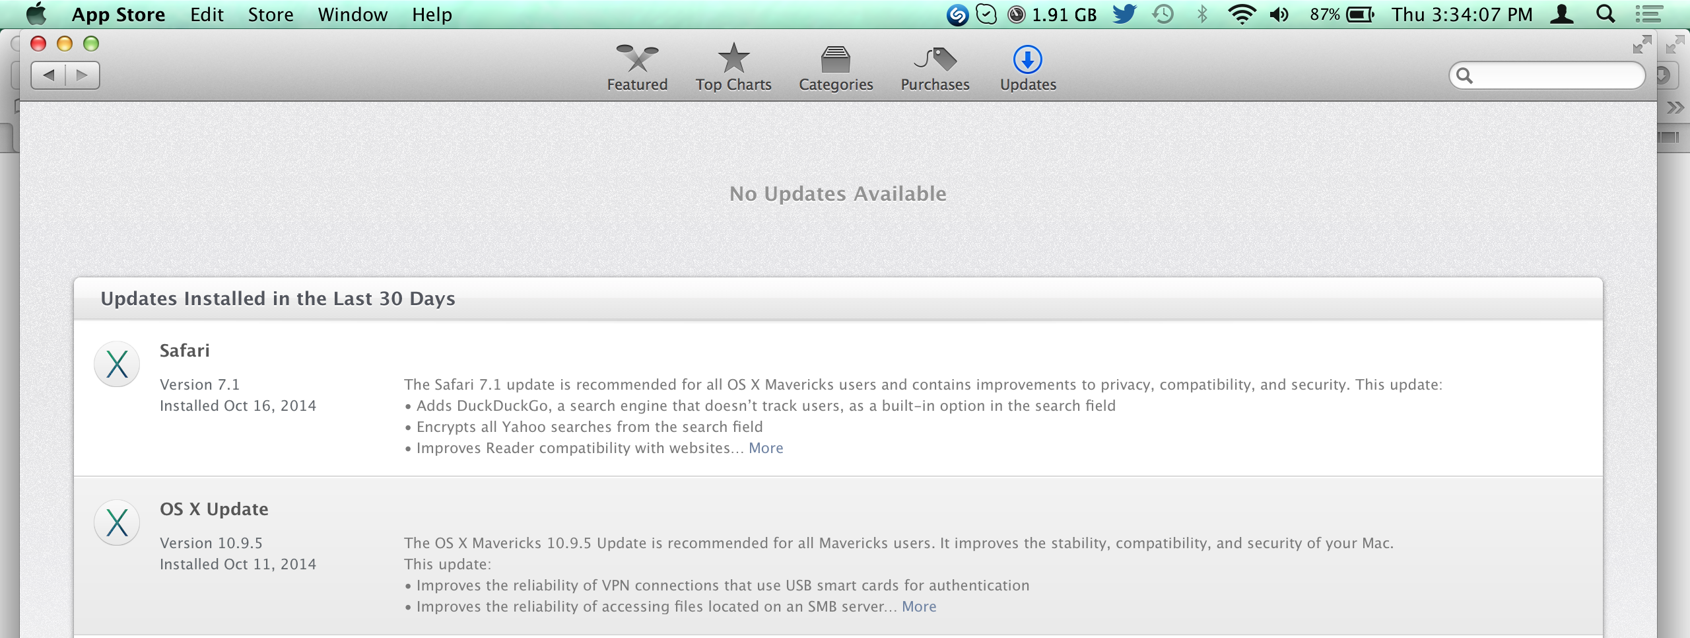The height and width of the screenshot is (638, 1690).
Task: Click the App Store search field
Action: click(1547, 75)
